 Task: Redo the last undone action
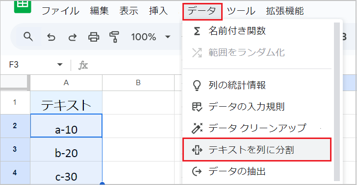click(73, 37)
